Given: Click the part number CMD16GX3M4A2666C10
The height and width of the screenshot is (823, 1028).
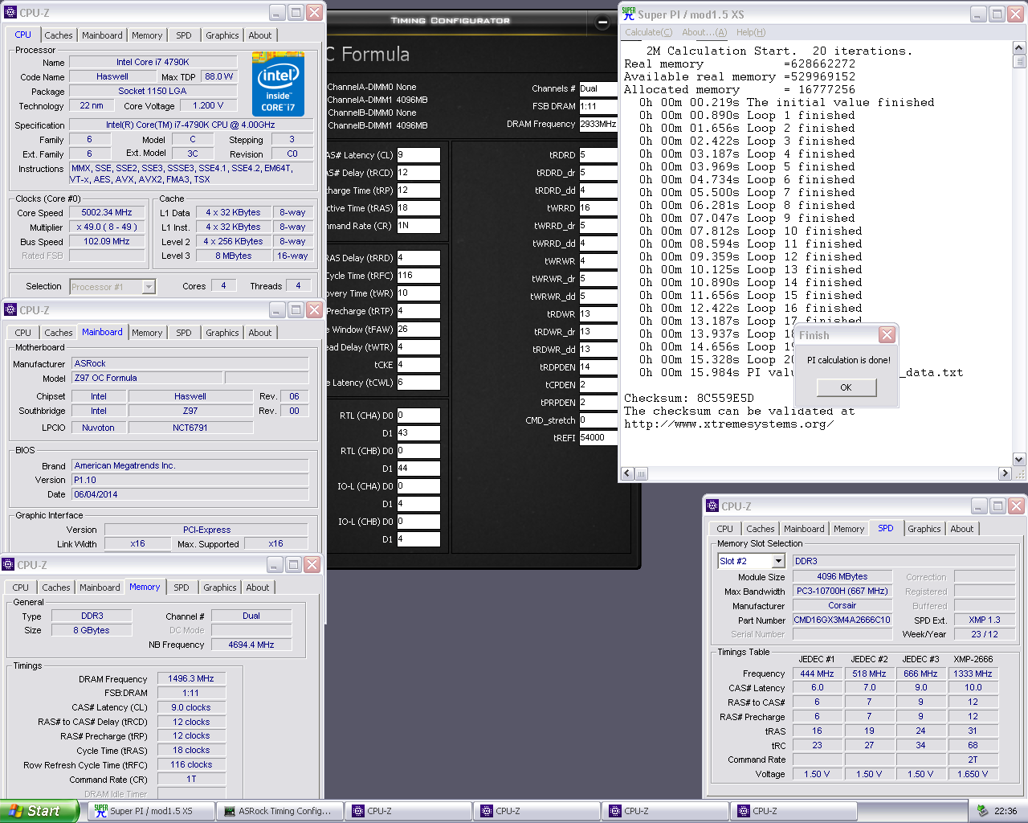Looking at the screenshot, I should click(842, 620).
